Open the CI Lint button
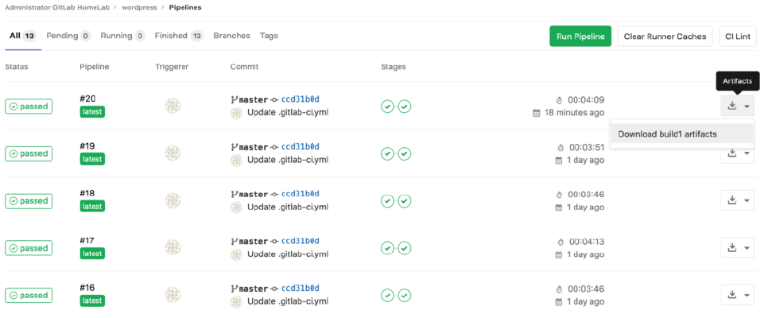This screenshot has height=318, width=772. click(x=738, y=37)
